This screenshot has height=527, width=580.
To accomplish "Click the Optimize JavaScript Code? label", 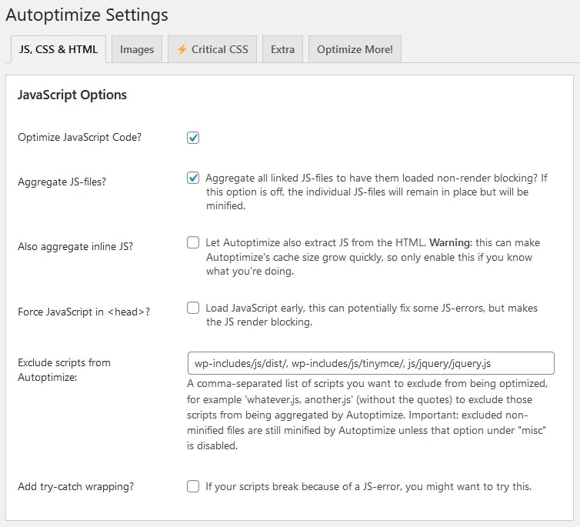I will tap(79, 137).
